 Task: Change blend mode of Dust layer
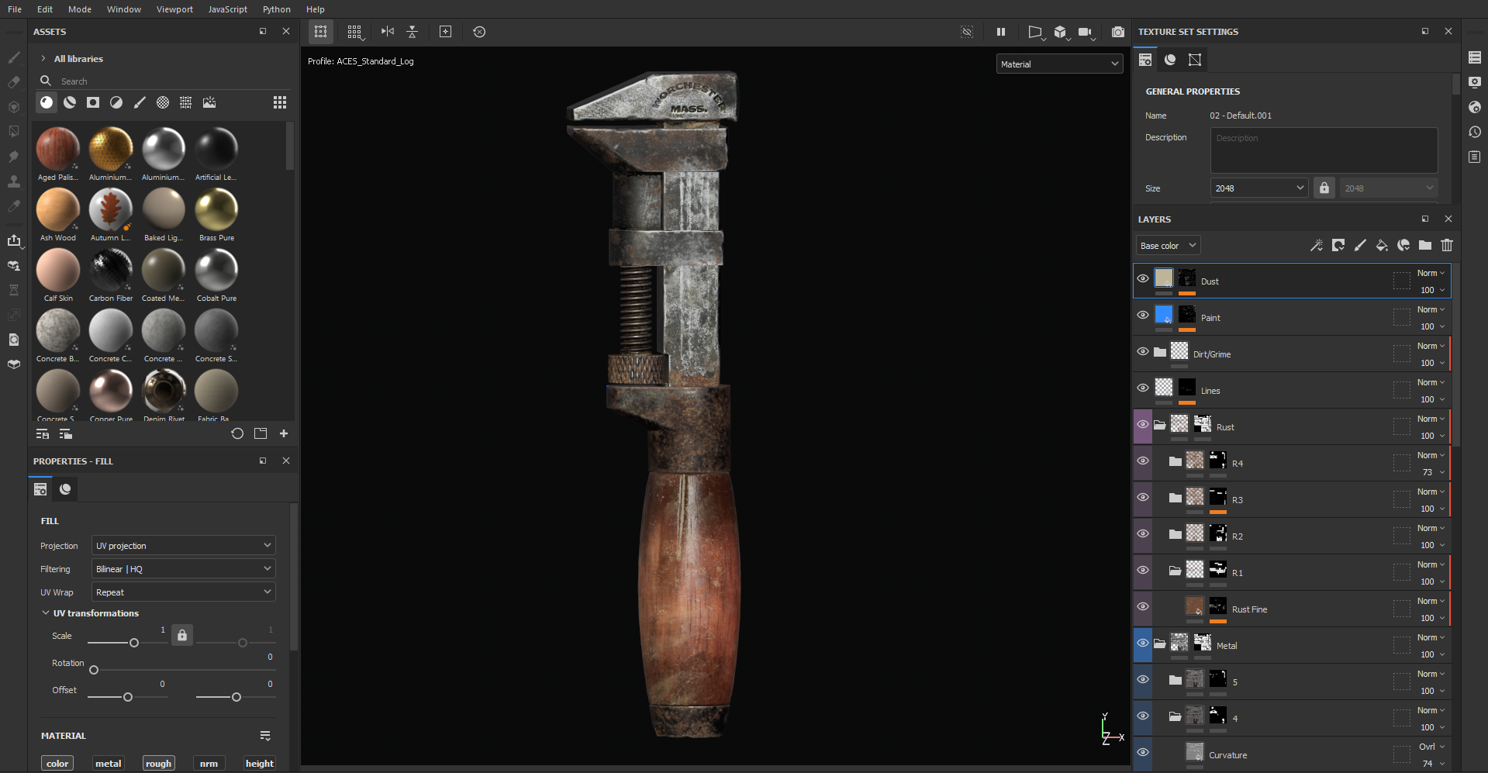pos(1431,273)
